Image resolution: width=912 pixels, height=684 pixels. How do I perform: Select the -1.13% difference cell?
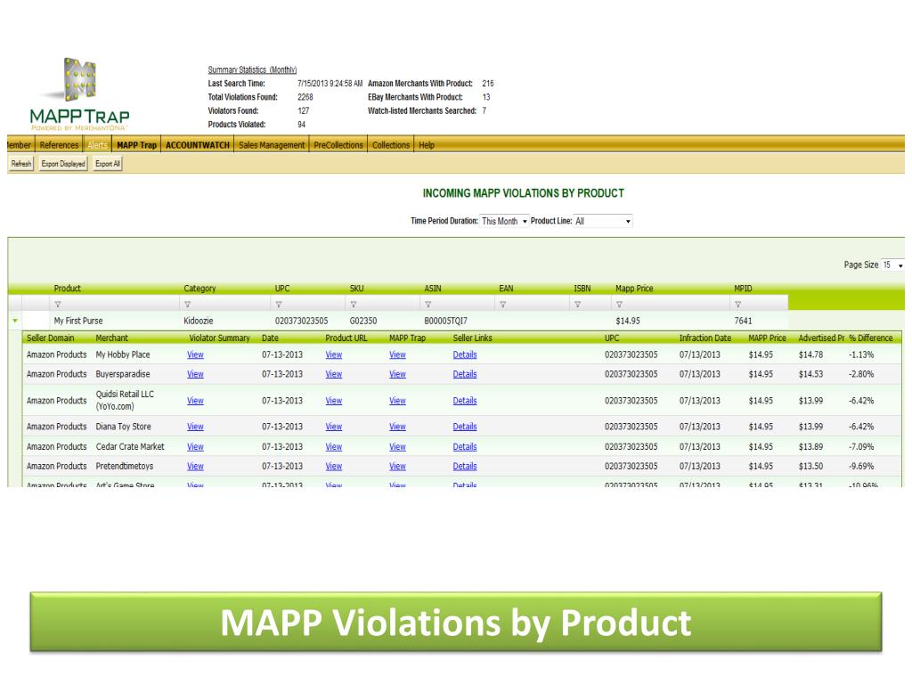[861, 354]
